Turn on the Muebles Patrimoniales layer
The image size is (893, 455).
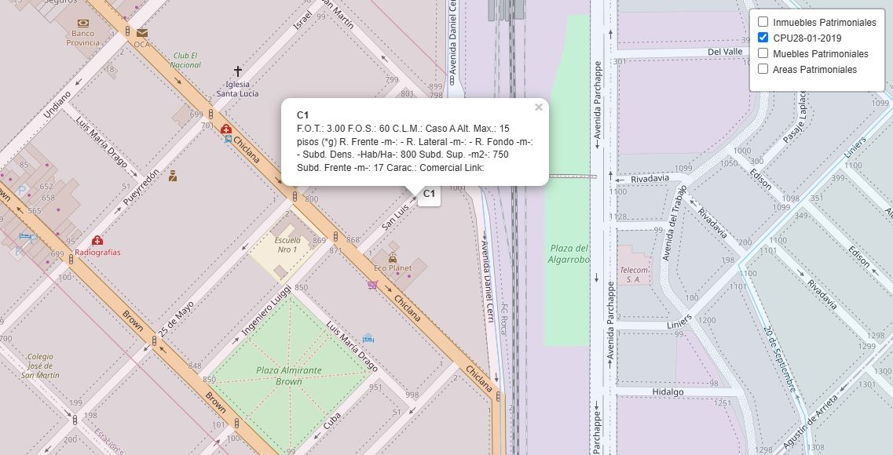pyautogui.click(x=763, y=53)
